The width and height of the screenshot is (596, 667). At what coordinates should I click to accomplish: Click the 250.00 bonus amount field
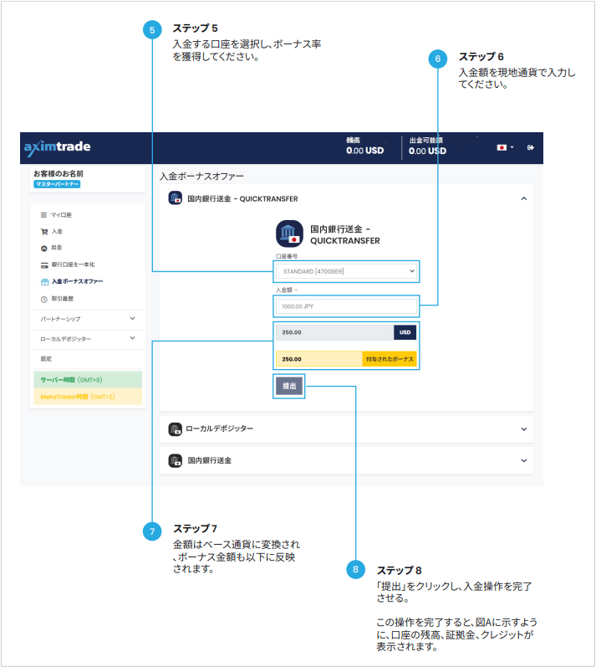[319, 359]
